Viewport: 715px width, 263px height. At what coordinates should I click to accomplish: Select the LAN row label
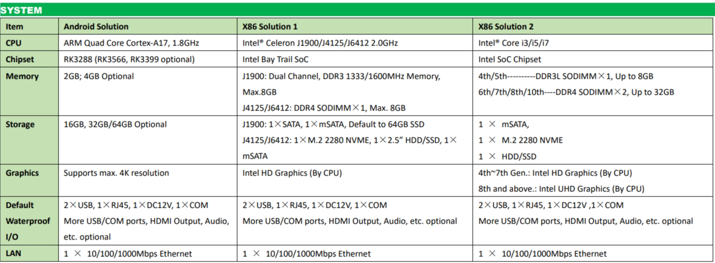pyautogui.click(x=14, y=254)
